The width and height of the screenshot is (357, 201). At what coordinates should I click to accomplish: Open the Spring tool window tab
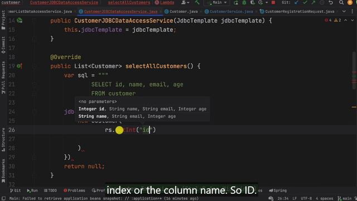click(278, 190)
